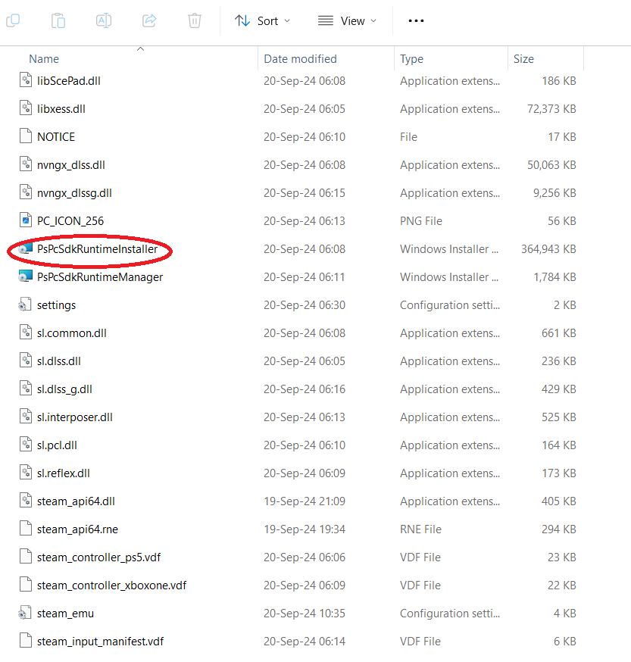
Task: Click the Share icon in toolbar
Action: pyautogui.click(x=149, y=20)
